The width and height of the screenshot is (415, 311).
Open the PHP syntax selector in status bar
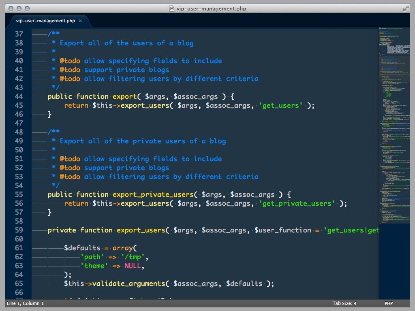click(x=389, y=303)
